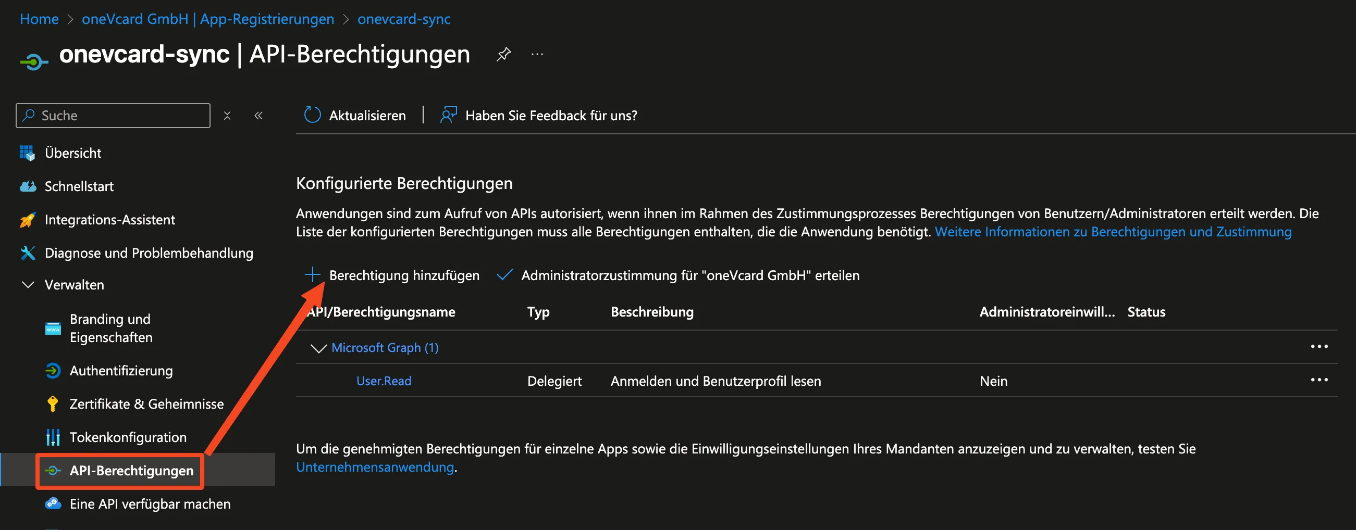The image size is (1356, 530).
Task: Select the Tokenkonfiguration icon
Action: pos(53,436)
